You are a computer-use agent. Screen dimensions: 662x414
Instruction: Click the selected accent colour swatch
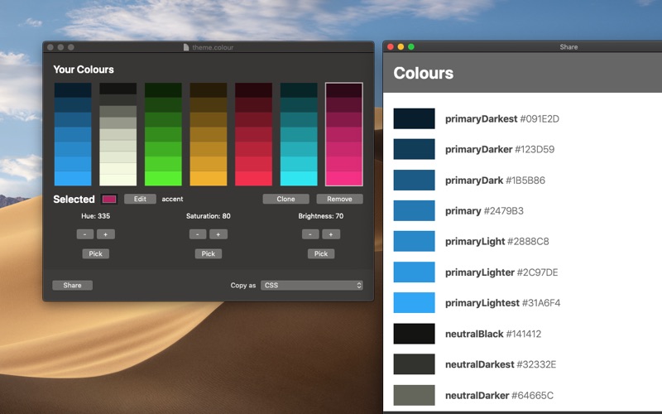tap(109, 199)
